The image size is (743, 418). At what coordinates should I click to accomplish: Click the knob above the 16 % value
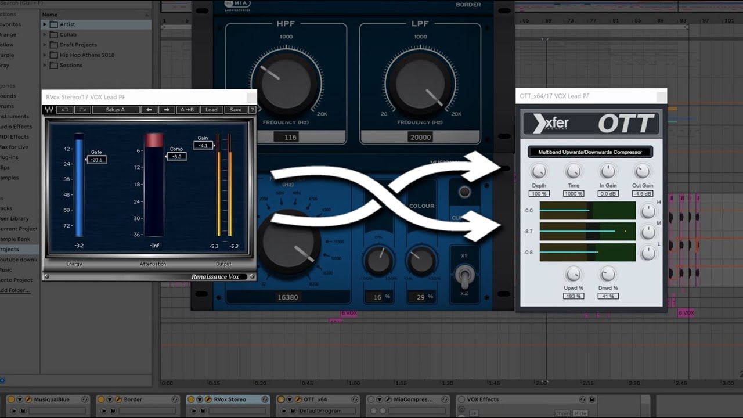pyautogui.click(x=378, y=261)
